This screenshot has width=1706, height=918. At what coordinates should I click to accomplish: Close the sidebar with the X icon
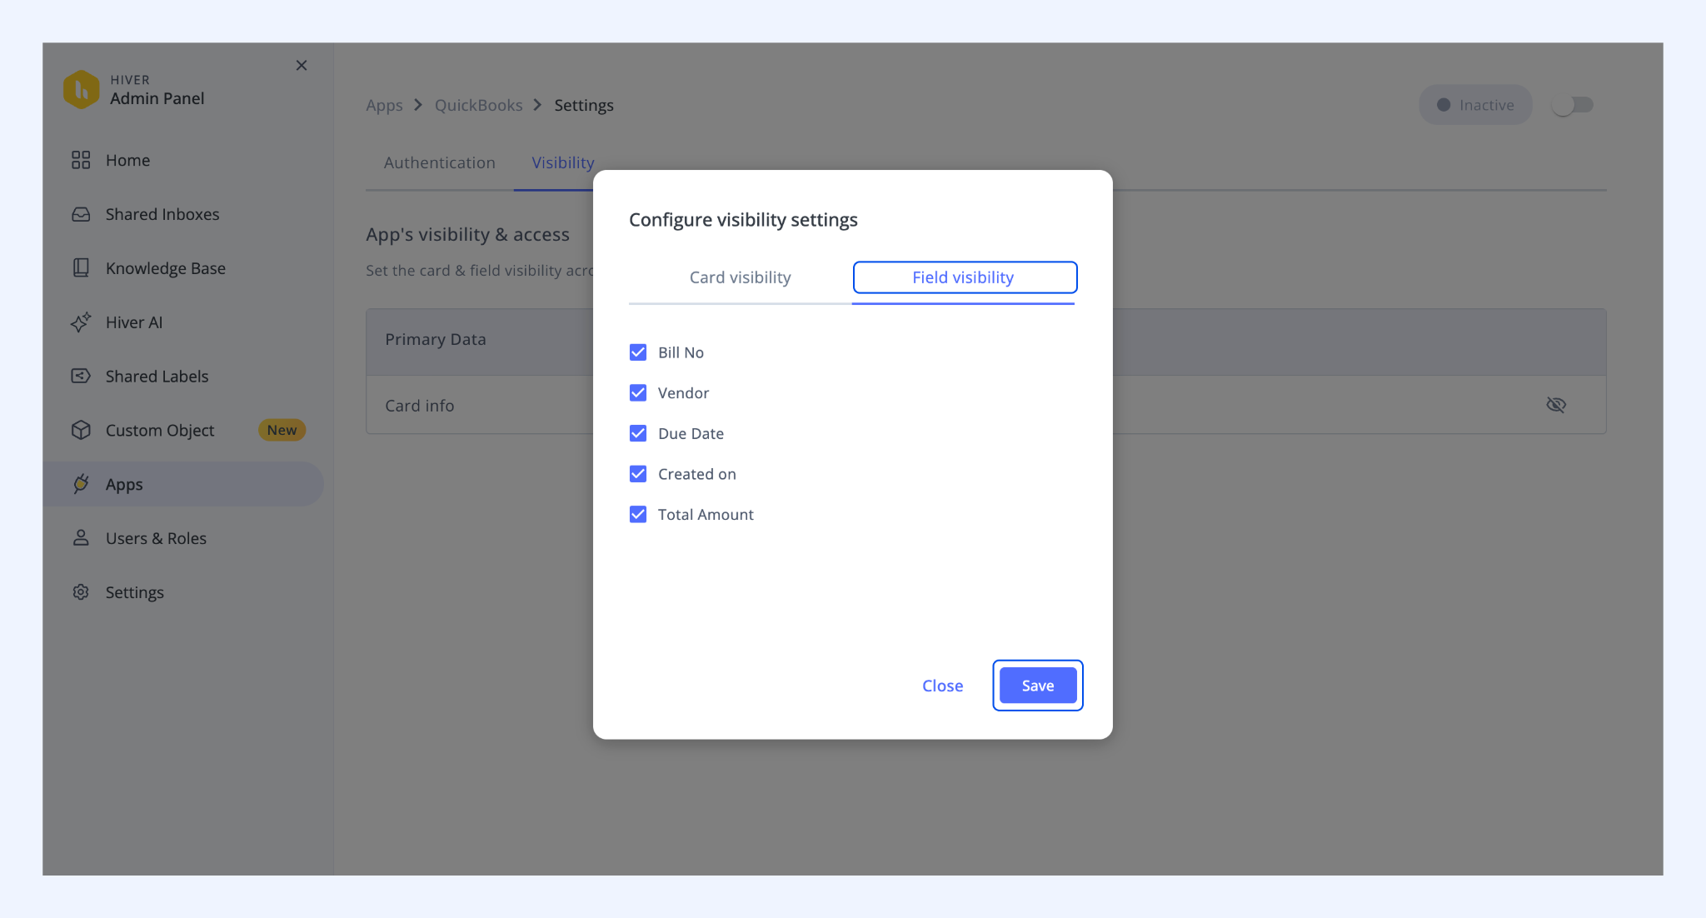tap(302, 65)
